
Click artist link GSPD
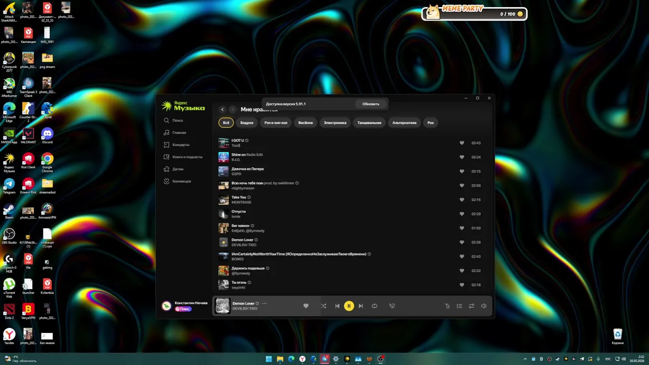point(236,174)
